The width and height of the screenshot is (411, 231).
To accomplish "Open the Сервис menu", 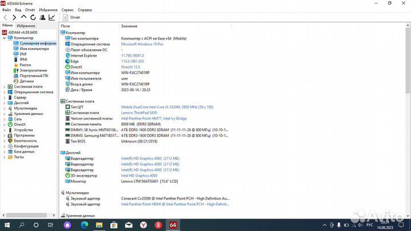I will pyautogui.click(x=67, y=10).
